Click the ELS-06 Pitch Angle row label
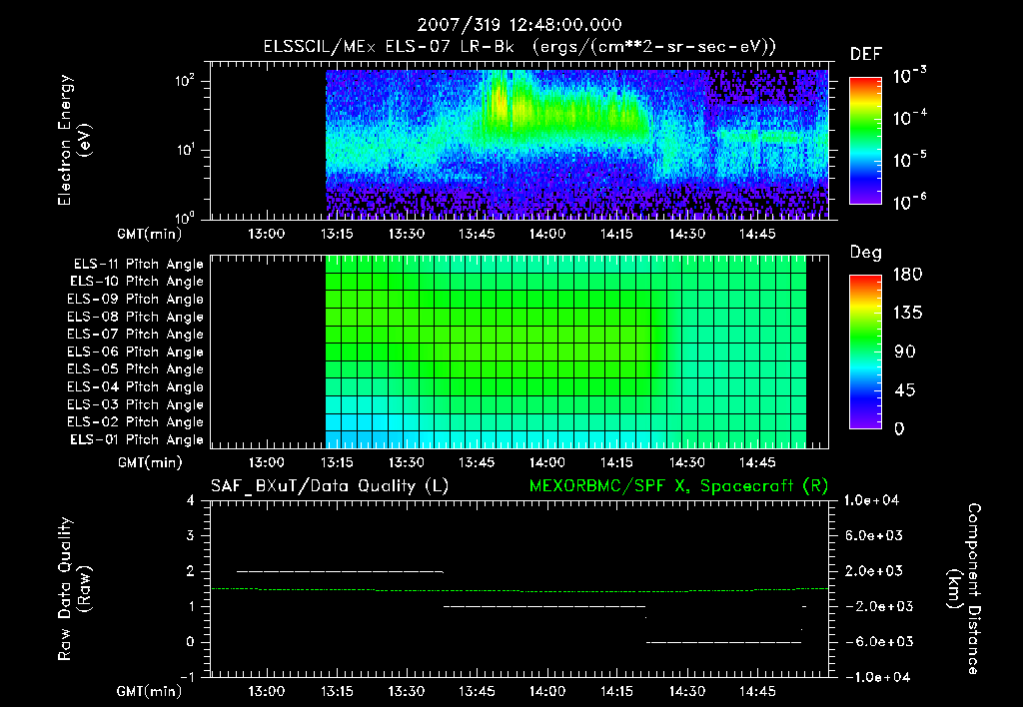 point(135,353)
